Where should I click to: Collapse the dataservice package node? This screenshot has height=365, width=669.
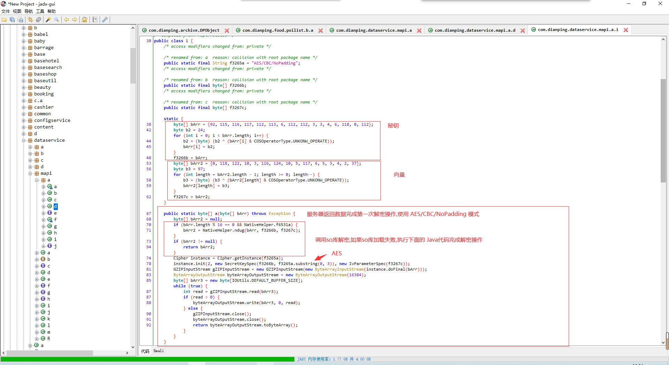24,140
